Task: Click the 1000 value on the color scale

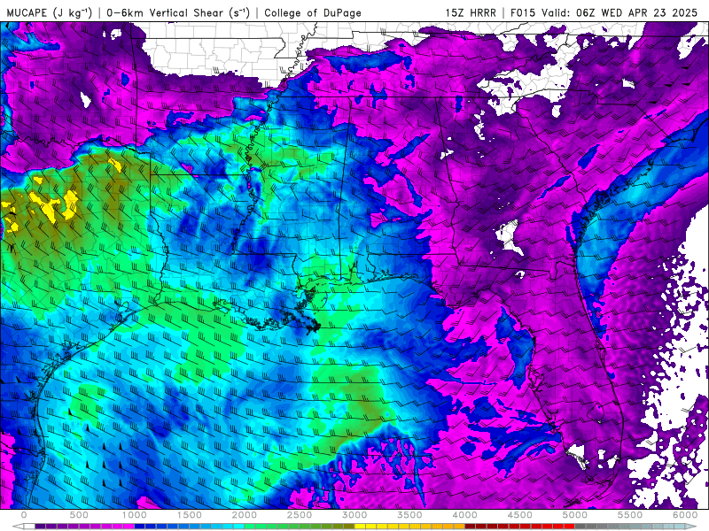Action: (135, 515)
